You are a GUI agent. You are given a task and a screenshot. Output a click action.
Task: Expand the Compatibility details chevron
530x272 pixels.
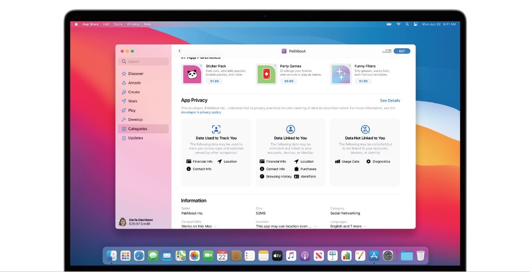tap(215, 226)
